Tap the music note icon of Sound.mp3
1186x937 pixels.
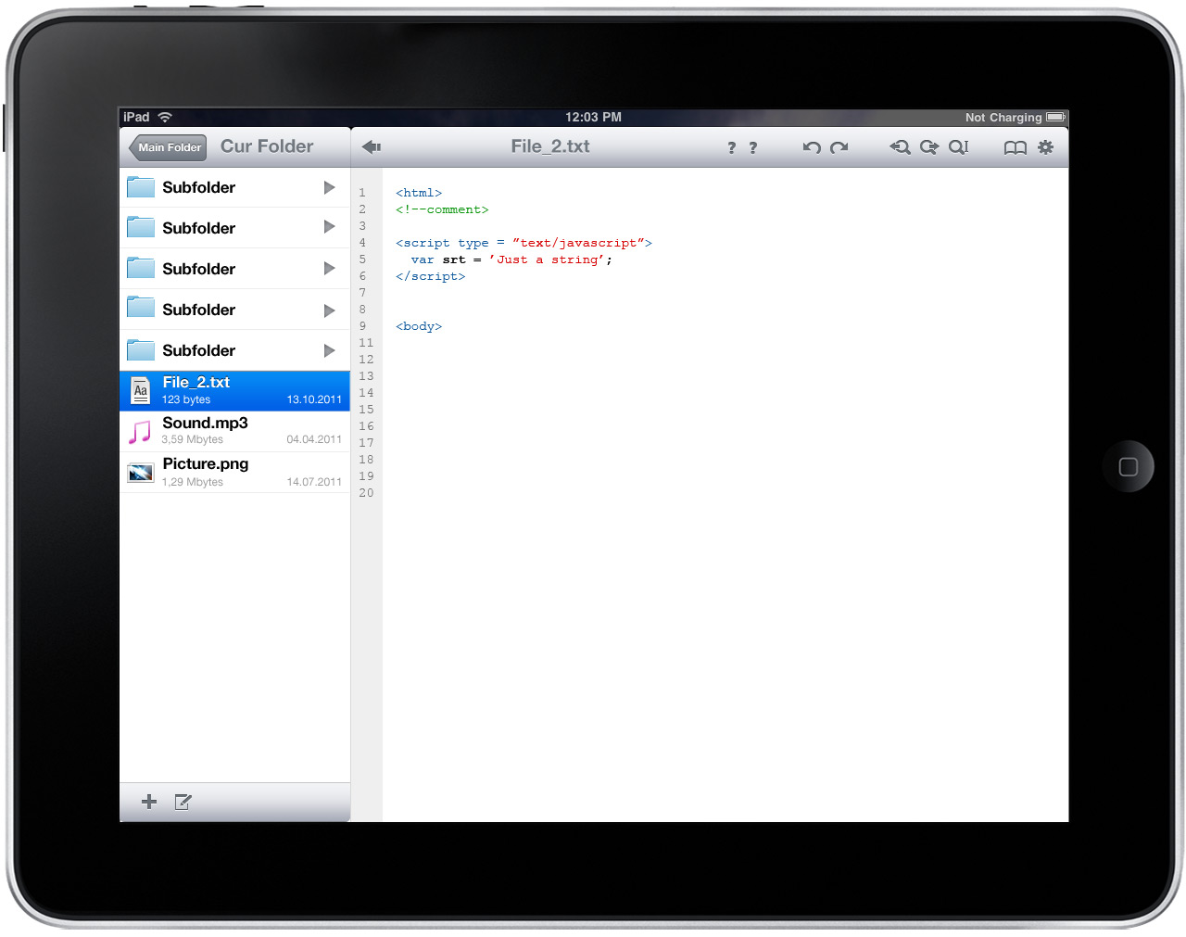(x=140, y=432)
